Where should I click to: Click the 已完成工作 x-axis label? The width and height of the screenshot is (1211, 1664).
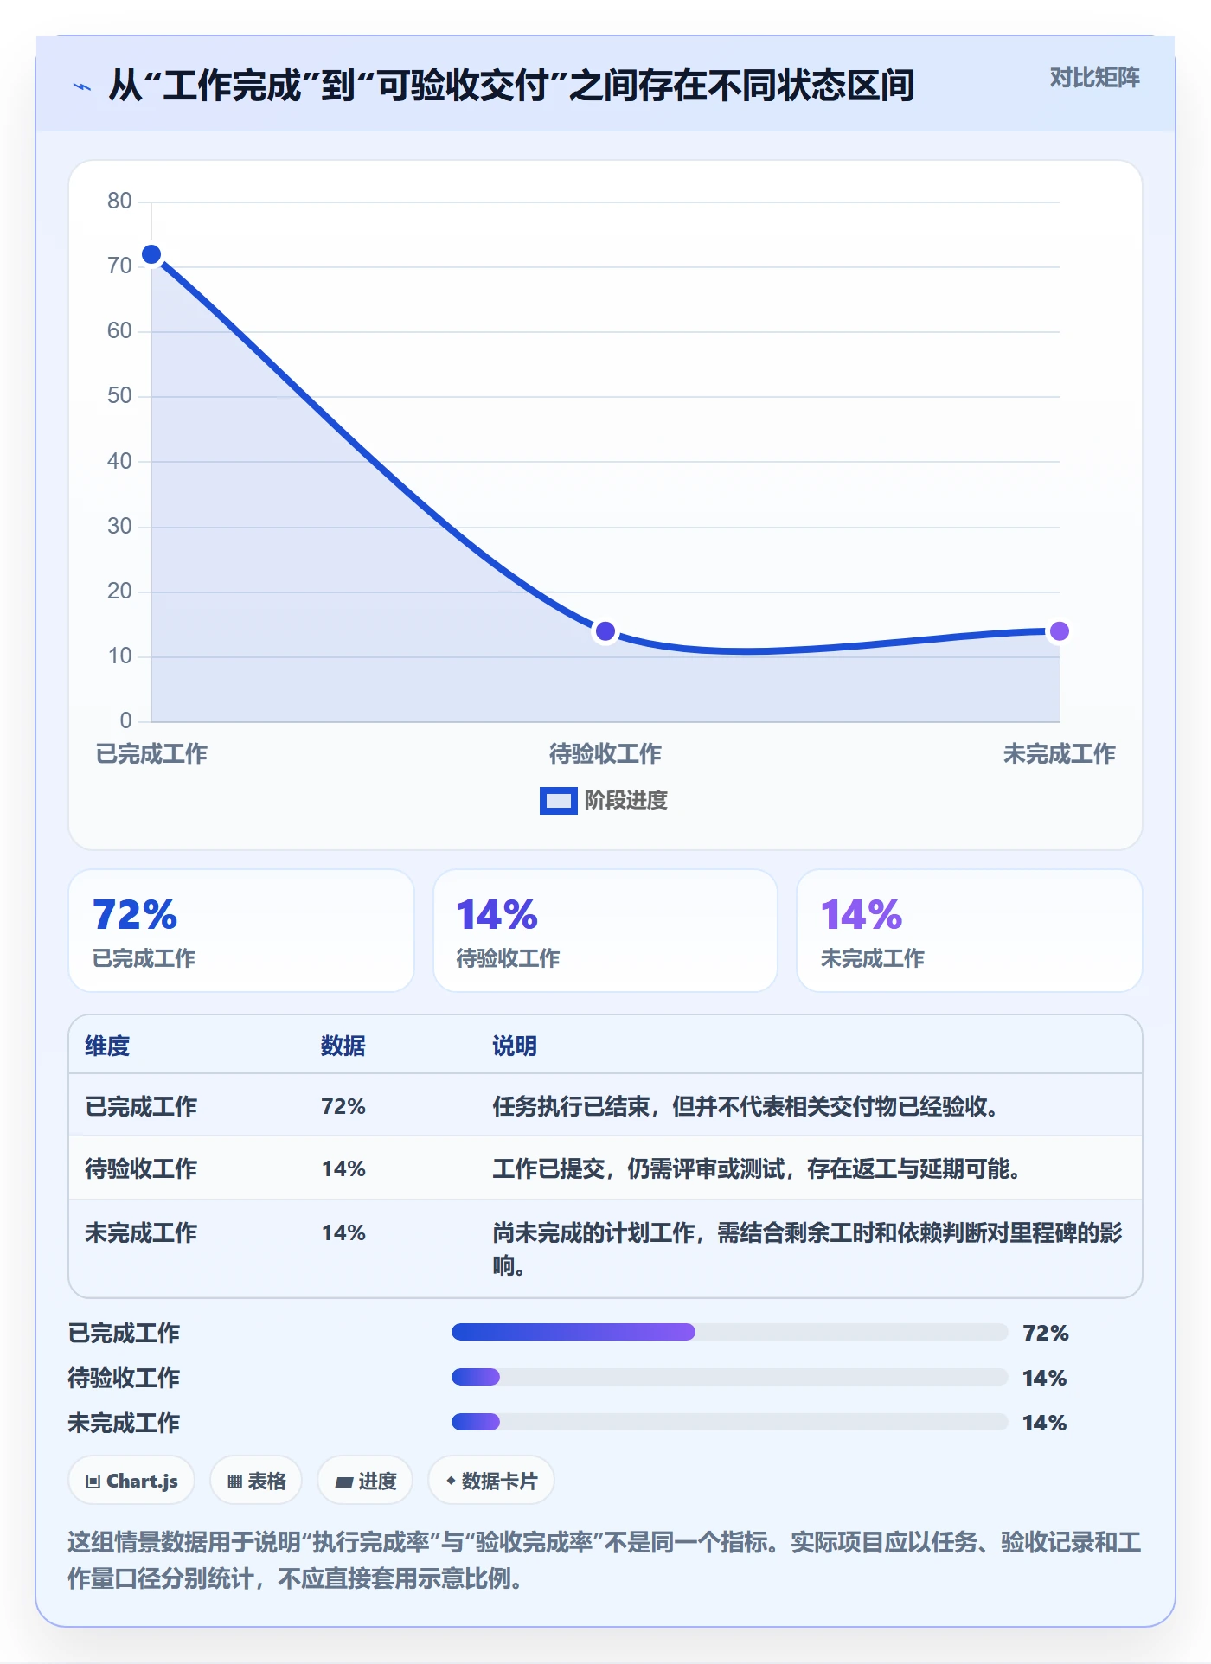click(151, 754)
